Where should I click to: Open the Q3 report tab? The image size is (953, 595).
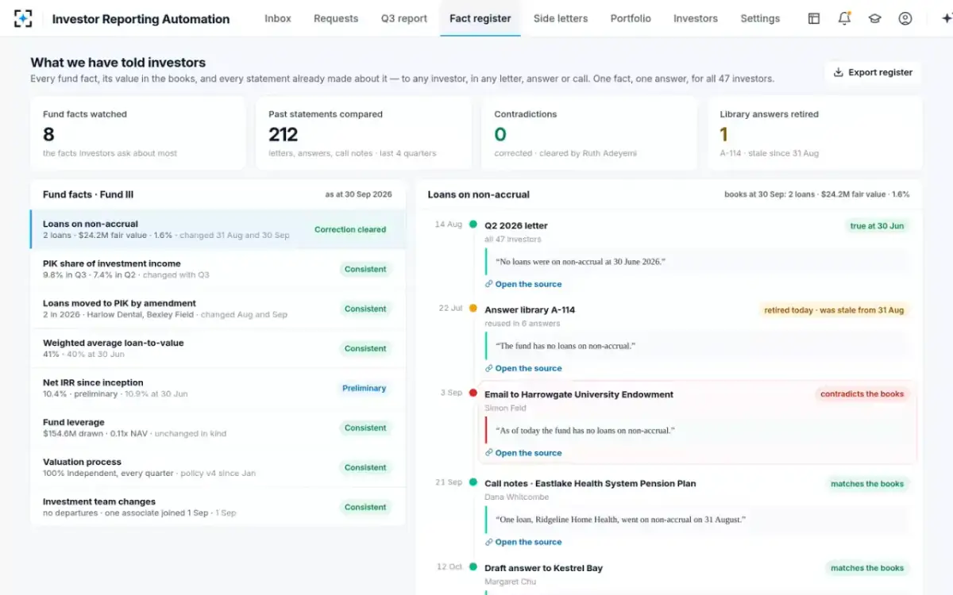point(404,18)
